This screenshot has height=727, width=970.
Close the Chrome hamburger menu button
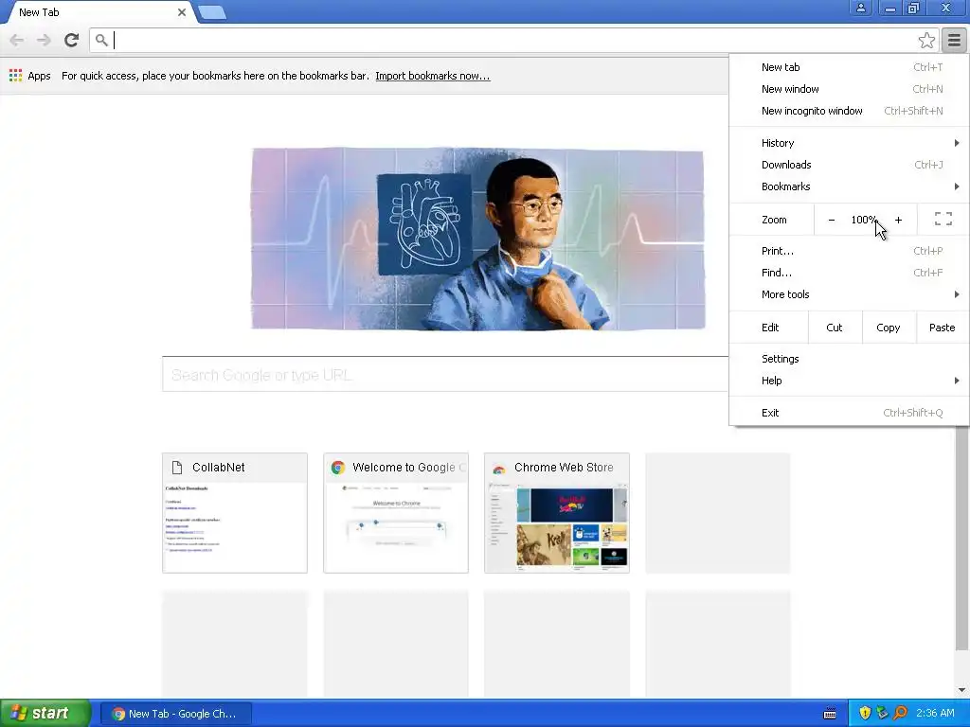(x=954, y=40)
